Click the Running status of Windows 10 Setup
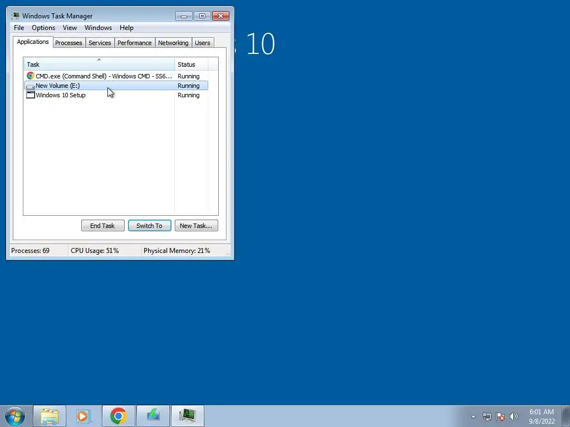This screenshot has width=570, height=427. (188, 95)
